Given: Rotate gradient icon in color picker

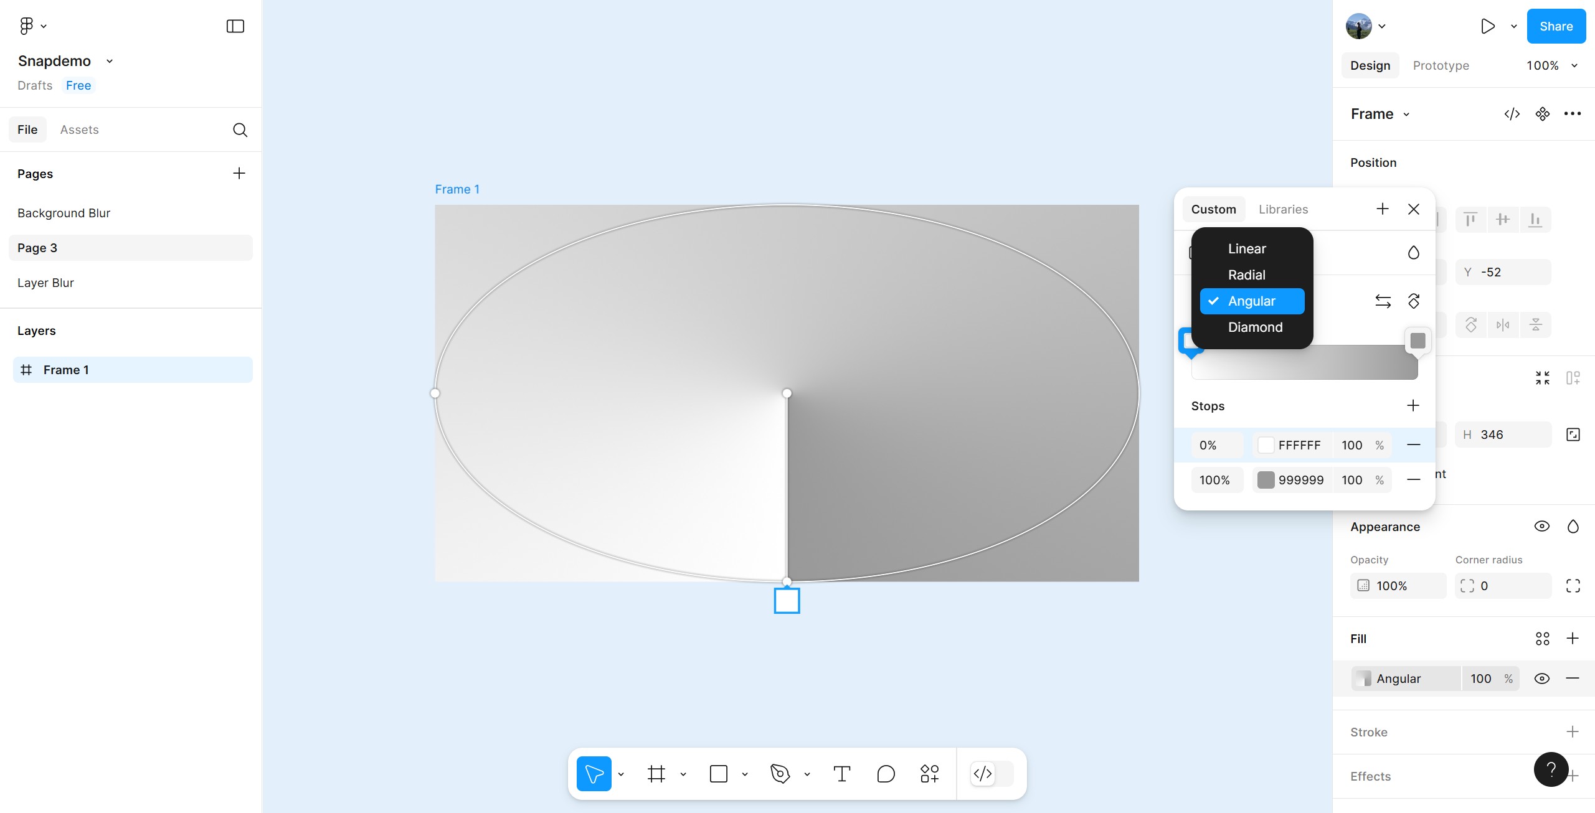Looking at the screenshot, I should pos(1414,301).
